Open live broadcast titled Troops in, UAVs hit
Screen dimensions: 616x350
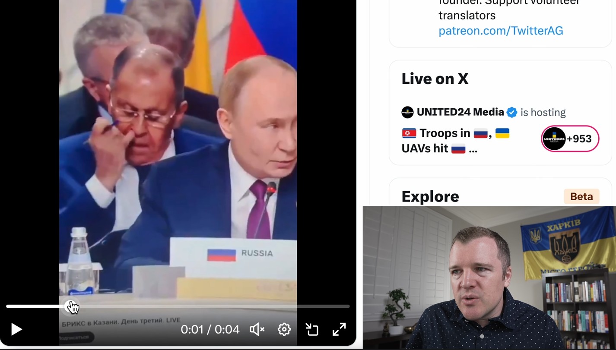(456, 141)
